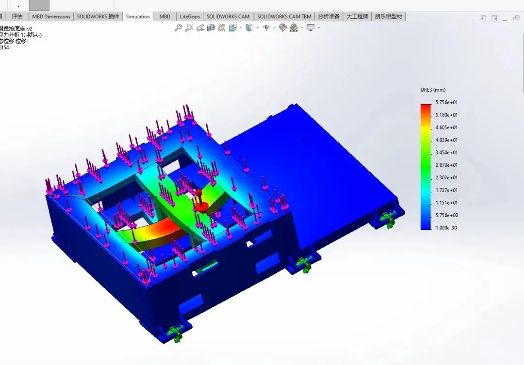Select the Simulation tab
This screenshot has height=365, width=524.
[x=138, y=16]
